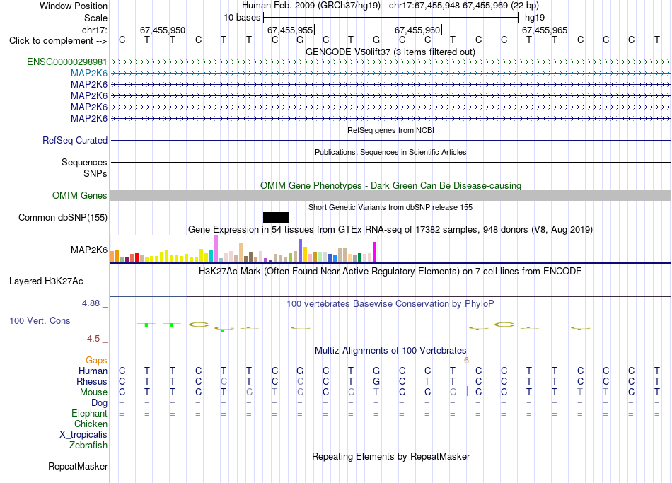Open the Common dbSNP(155) track label
672x483 pixels.
pos(63,217)
